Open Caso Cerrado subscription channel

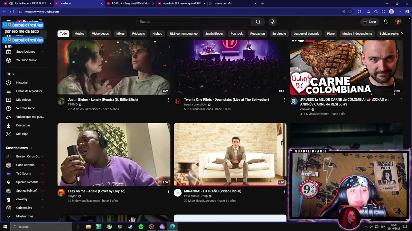[25, 165]
